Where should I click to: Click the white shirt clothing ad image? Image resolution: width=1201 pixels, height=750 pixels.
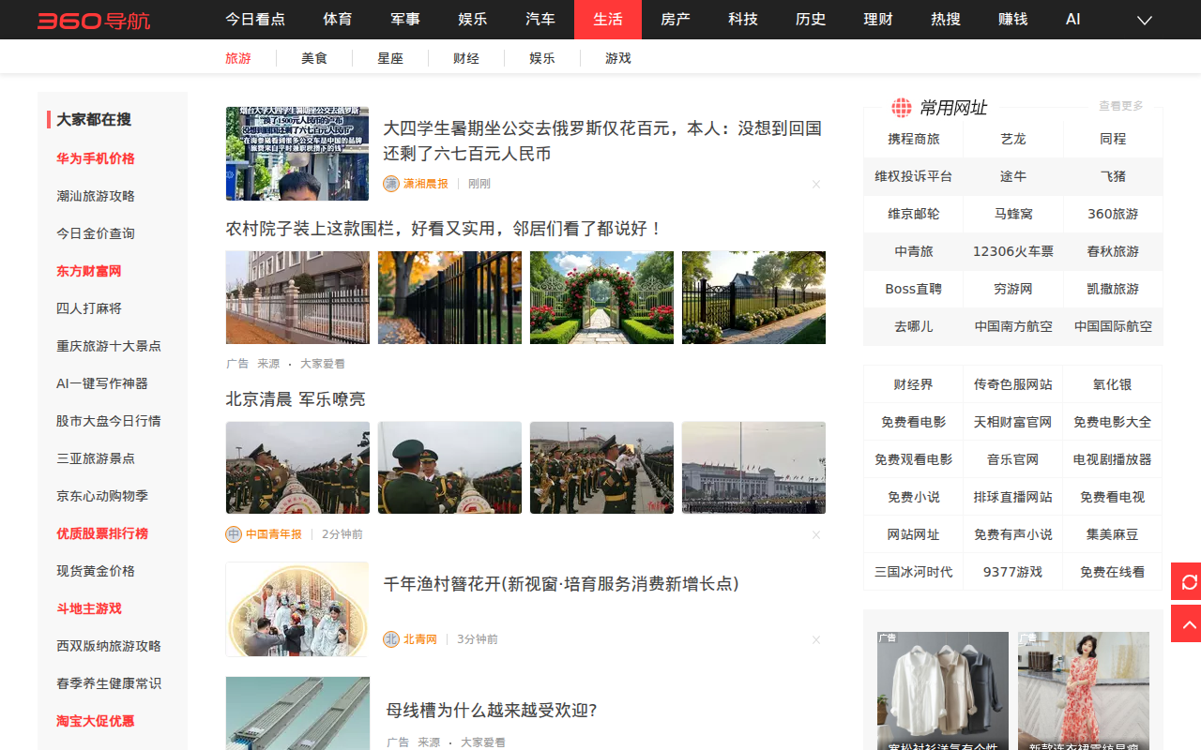tap(943, 689)
